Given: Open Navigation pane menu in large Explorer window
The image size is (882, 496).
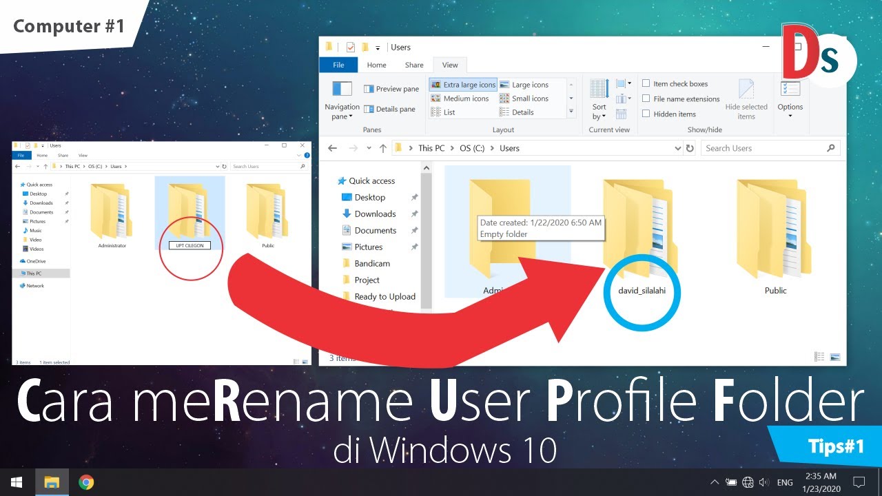Looking at the screenshot, I should (342, 100).
